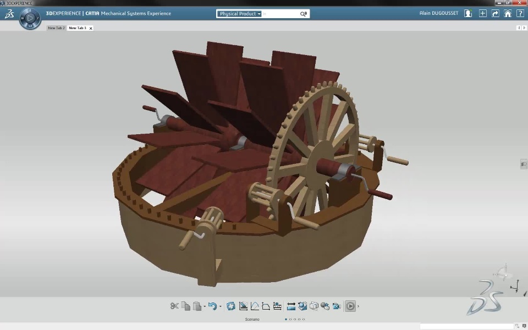
Task: Click the status bar input field
Action: coord(466,326)
